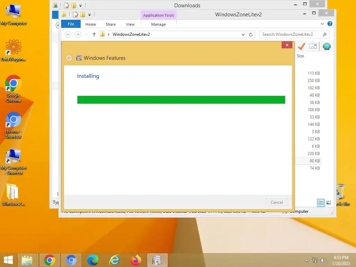This screenshot has height=267, width=356.
Task: Select the file row sized 220 KB
Action: 308,153
